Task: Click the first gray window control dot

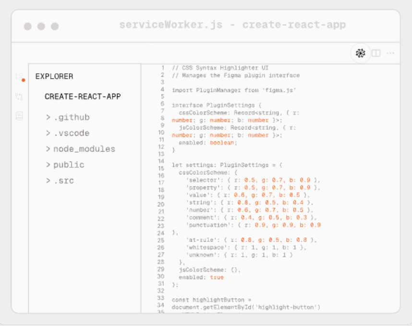Action: [x=28, y=26]
